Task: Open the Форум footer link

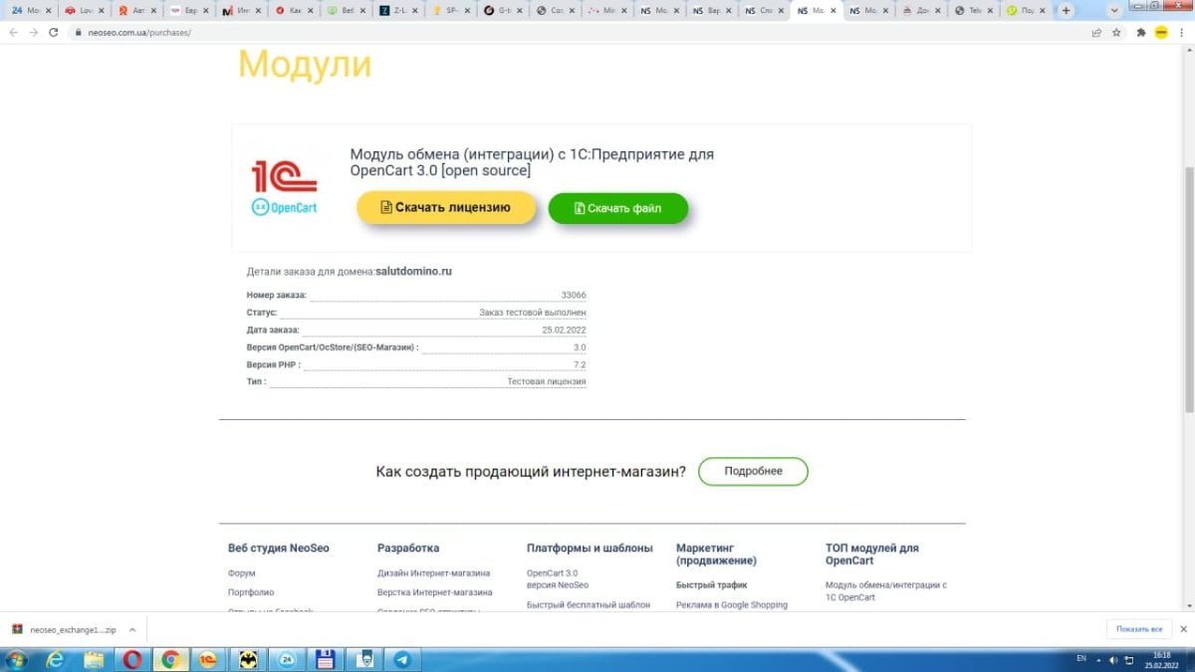Action: [242, 573]
